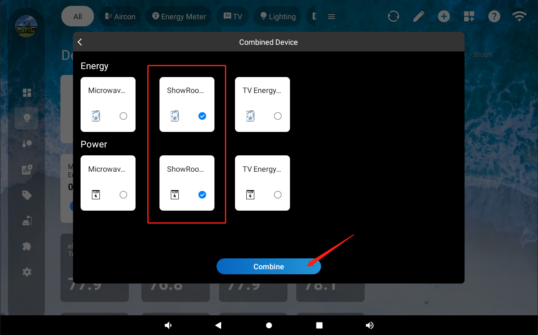Click the Combine button
Viewport: 538px width, 335px height.
(x=269, y=267)
